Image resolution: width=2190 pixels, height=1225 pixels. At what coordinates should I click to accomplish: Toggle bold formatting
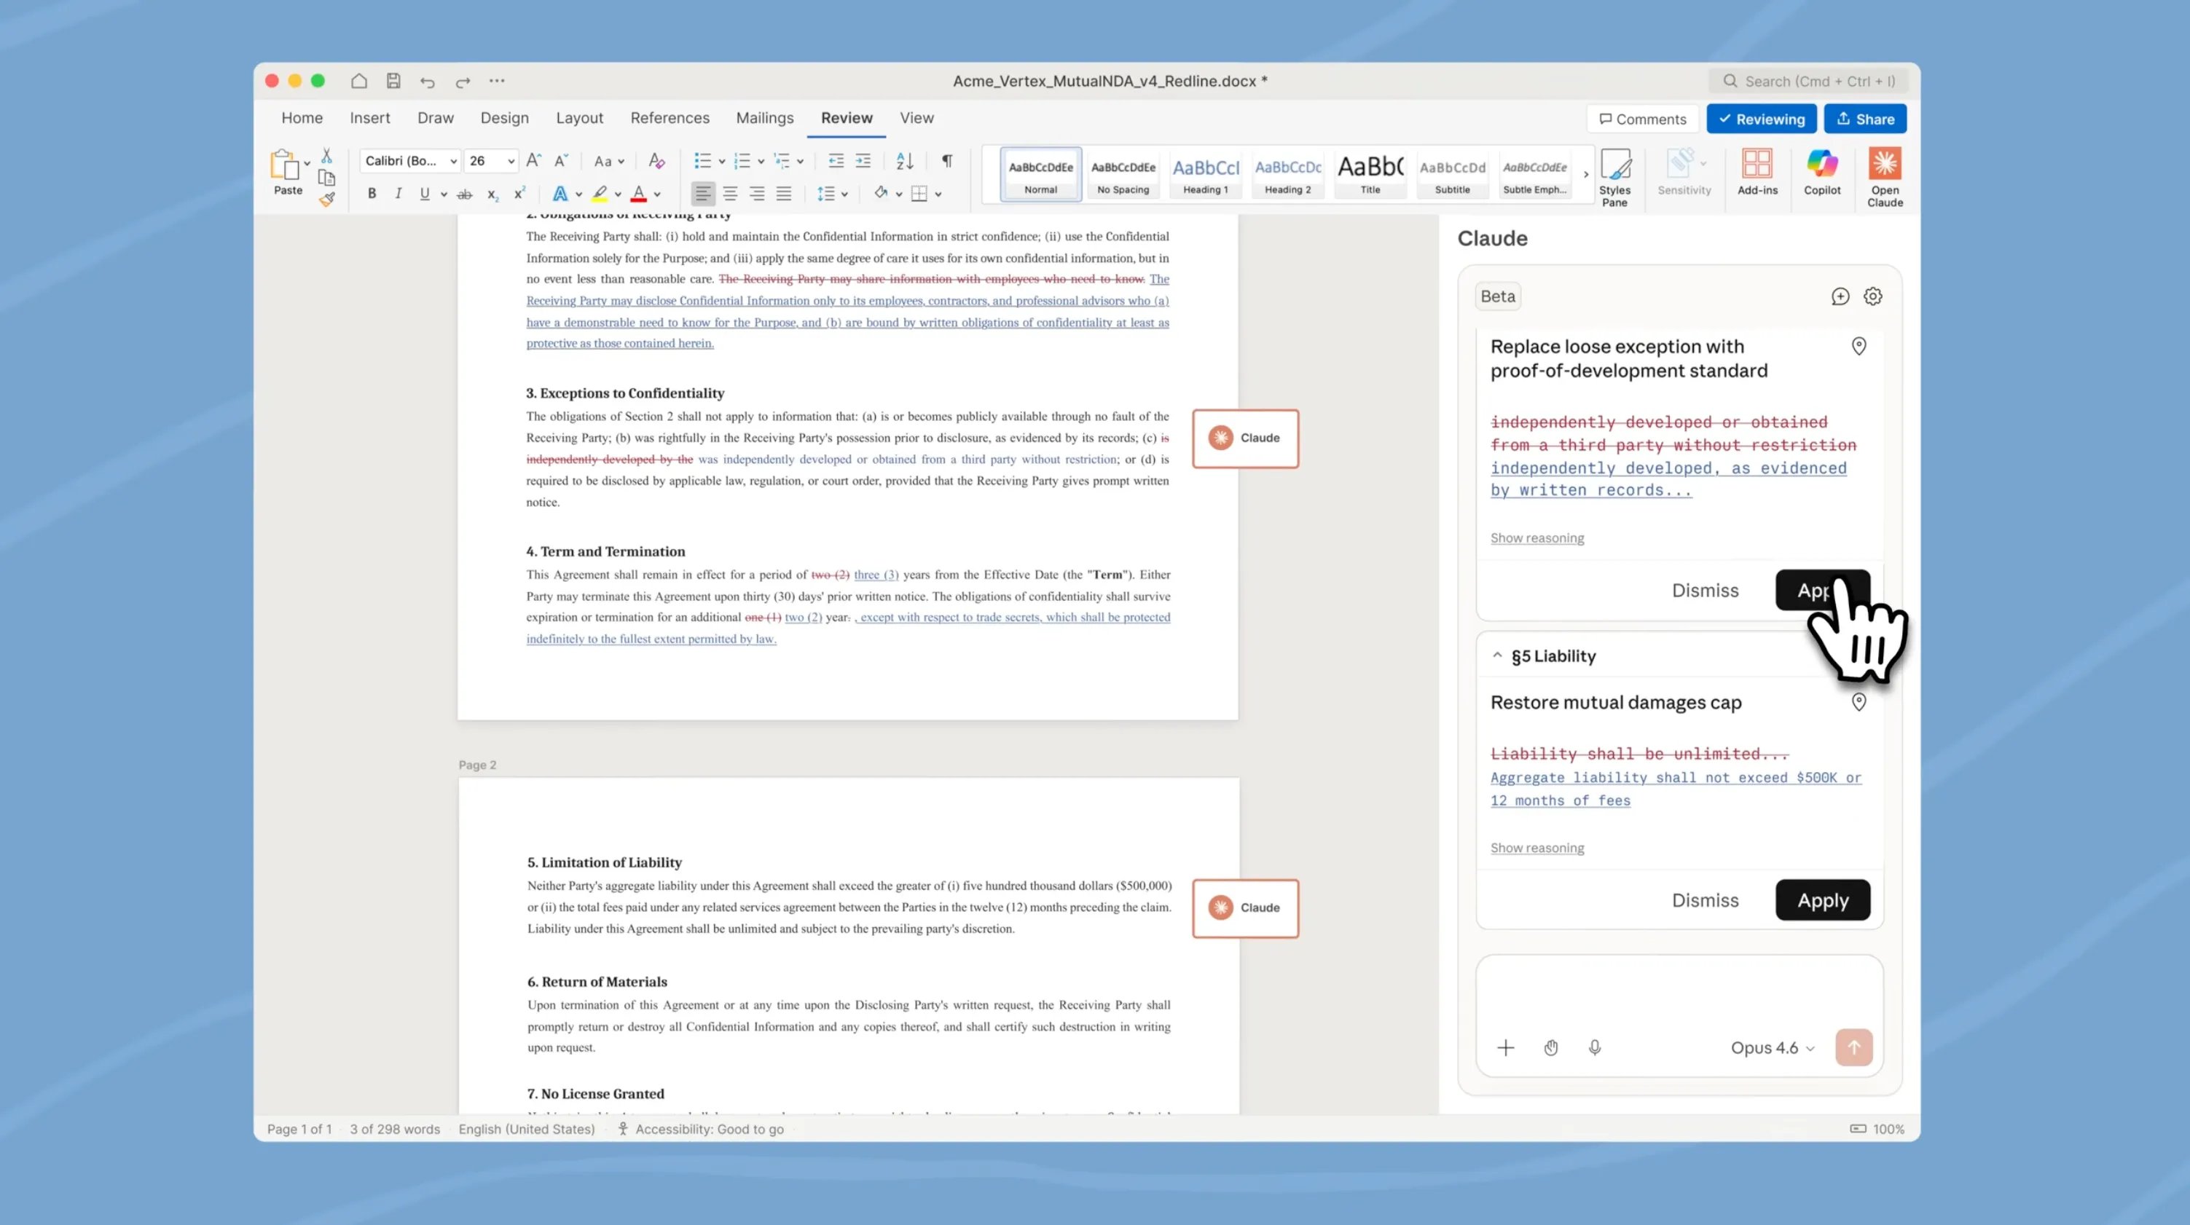372,194
